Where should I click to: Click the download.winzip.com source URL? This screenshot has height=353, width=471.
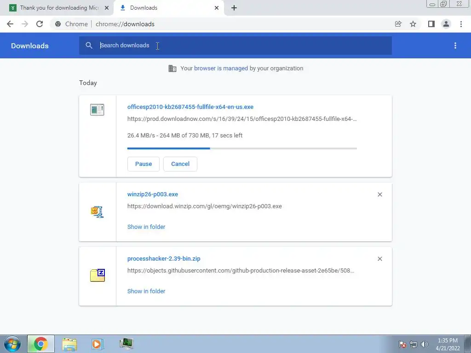205,206
